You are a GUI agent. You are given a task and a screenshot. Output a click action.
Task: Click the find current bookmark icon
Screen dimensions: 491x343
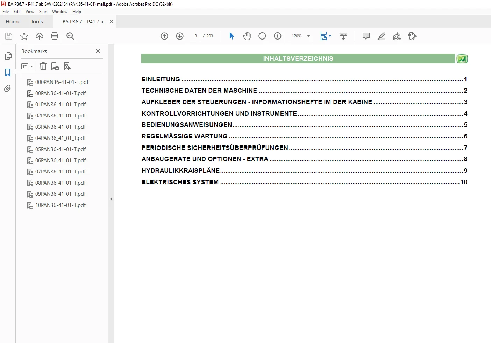click(67, 66)
